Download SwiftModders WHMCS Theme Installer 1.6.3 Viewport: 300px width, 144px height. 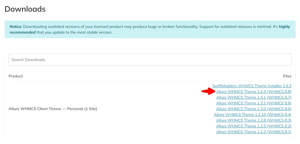[252, 86]
